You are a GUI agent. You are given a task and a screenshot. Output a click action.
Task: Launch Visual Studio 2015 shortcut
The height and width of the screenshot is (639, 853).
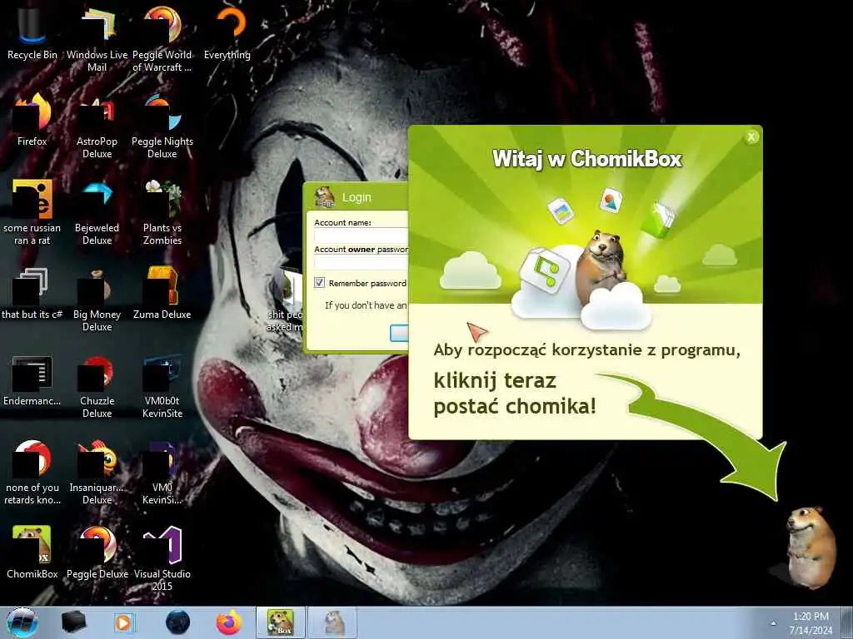162,558
